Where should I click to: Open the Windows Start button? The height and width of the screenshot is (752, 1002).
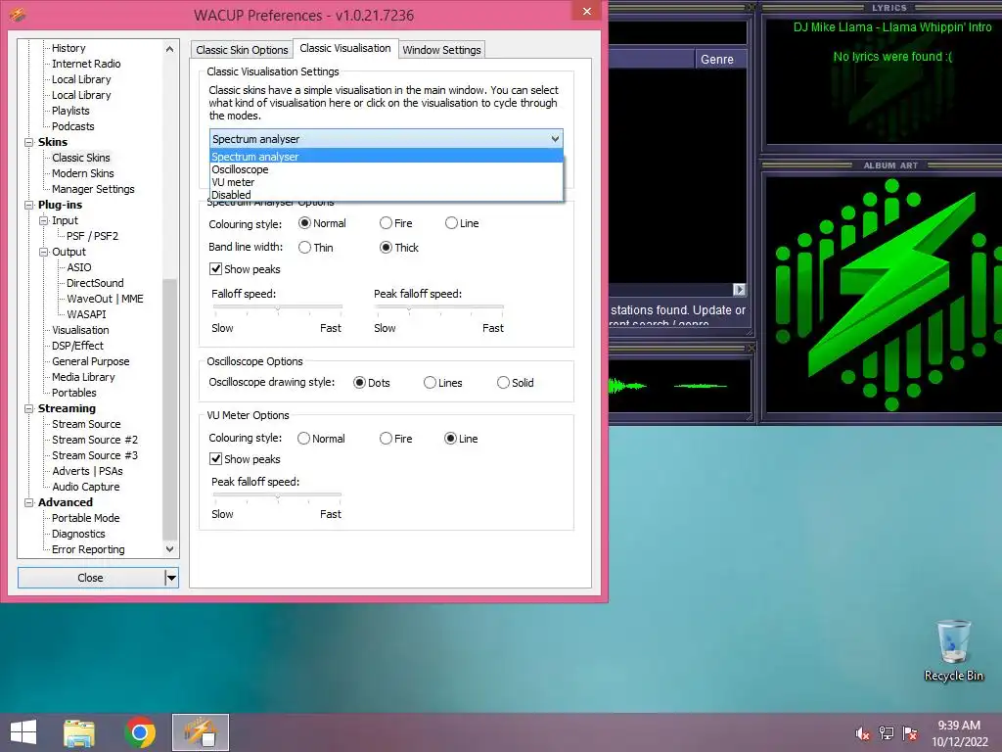[23, 732]
